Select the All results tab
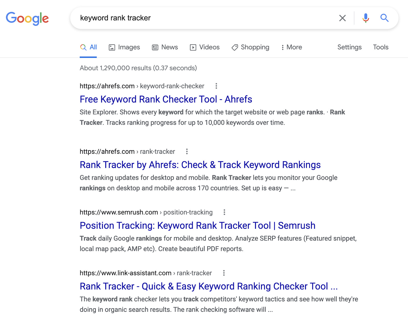 click(88, 47)
